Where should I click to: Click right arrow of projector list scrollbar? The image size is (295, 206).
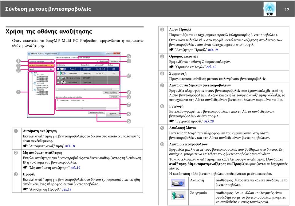pyautogui.click(x=118, y=89)
